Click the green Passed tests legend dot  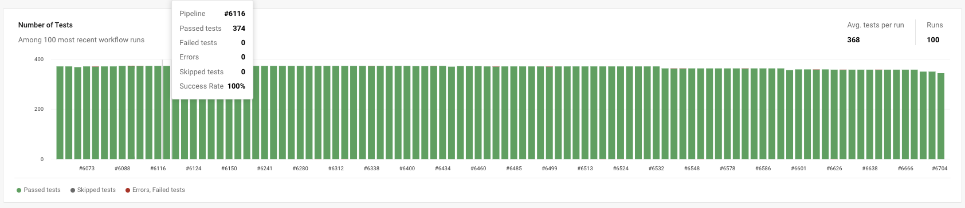(x=19, y=190)
